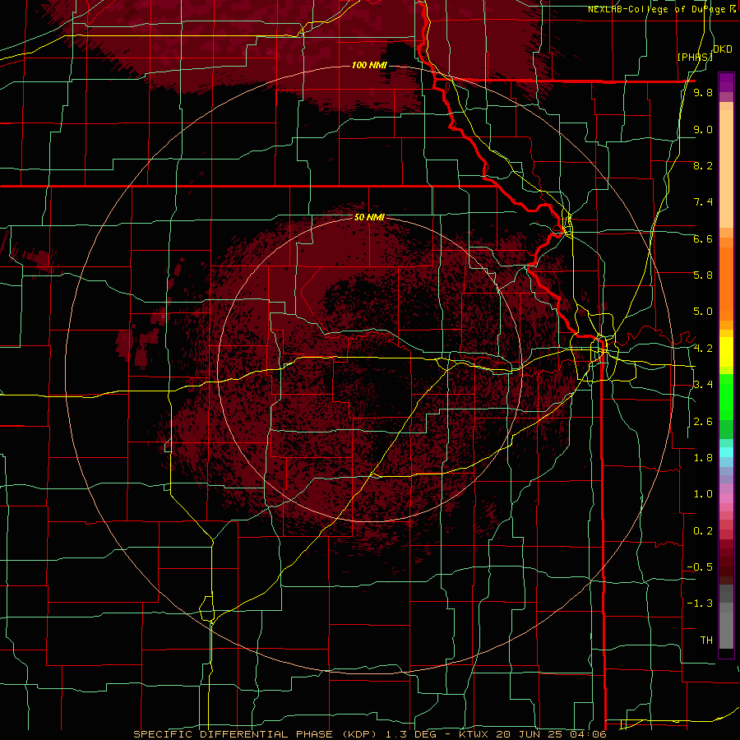Click the 2.6 value on the color scale

point(703,422)
